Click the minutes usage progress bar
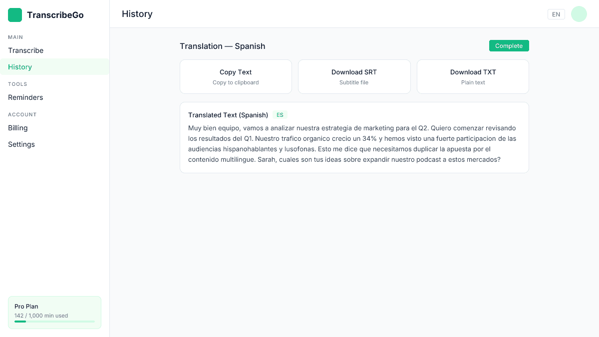 pos(54,322)
